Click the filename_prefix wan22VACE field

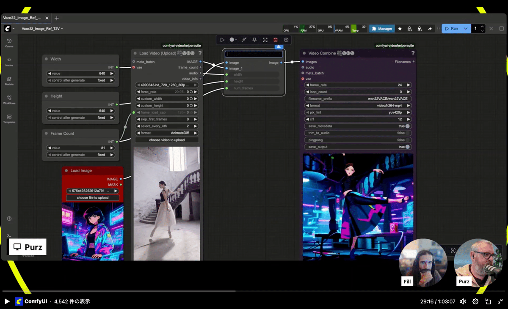tap(358, 98)
